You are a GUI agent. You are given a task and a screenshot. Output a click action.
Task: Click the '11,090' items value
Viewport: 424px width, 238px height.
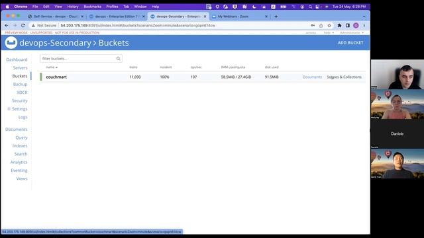[x=135, y=77]
